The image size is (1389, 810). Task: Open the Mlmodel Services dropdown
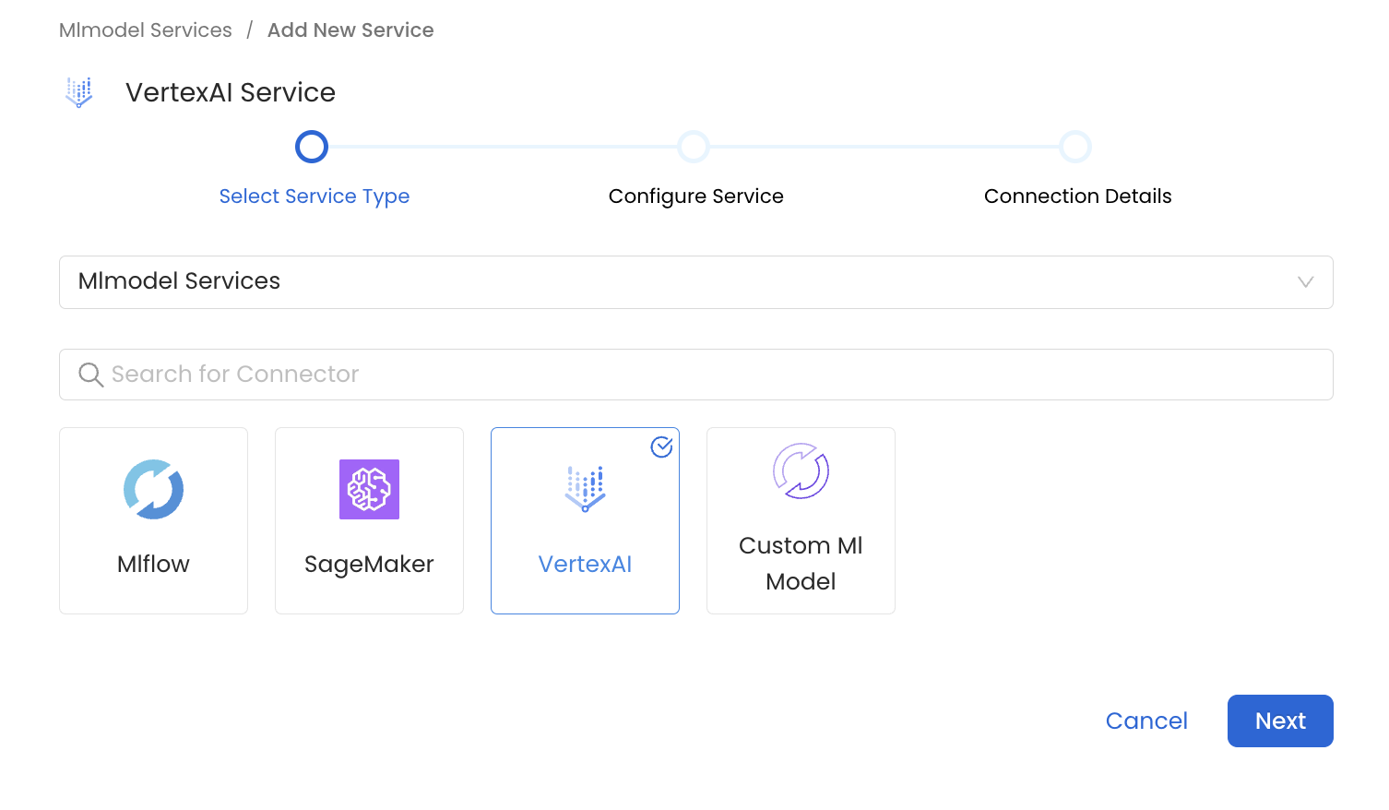[x=695, y=281]
